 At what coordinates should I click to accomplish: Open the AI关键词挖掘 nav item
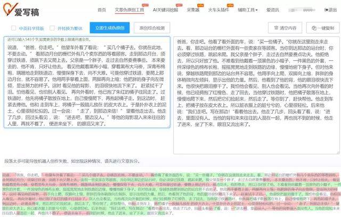pos(166,10)
